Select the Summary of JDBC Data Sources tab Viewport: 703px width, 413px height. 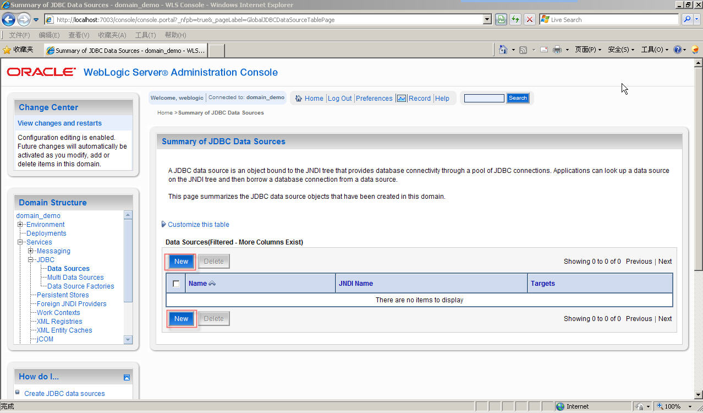125,50
